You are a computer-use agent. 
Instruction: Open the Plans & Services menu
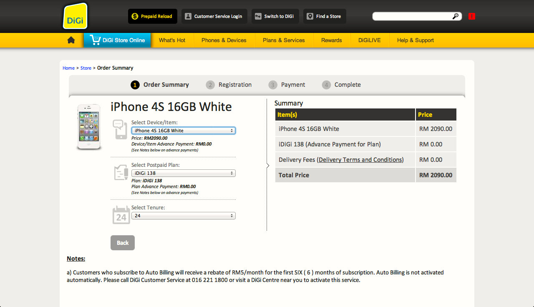click(x=284, y=40)
